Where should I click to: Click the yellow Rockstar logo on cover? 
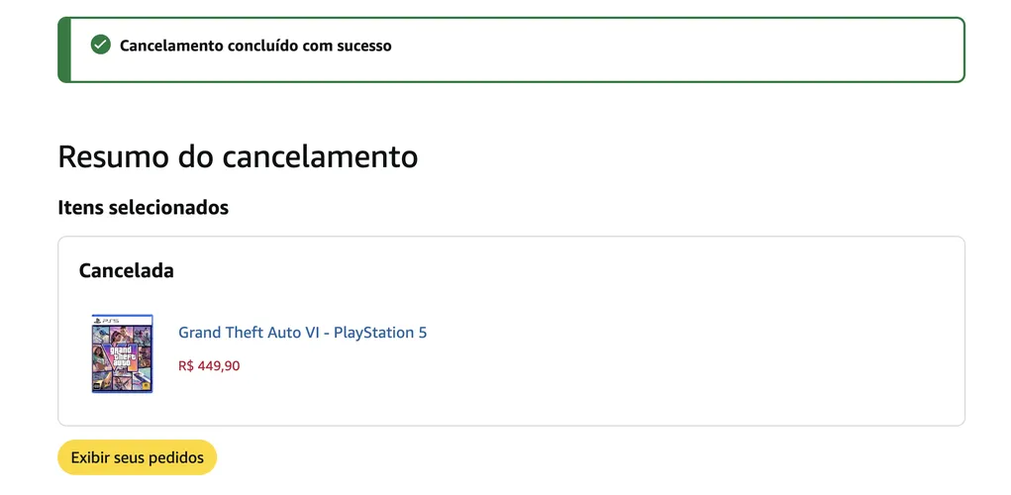tap(146, 385)
